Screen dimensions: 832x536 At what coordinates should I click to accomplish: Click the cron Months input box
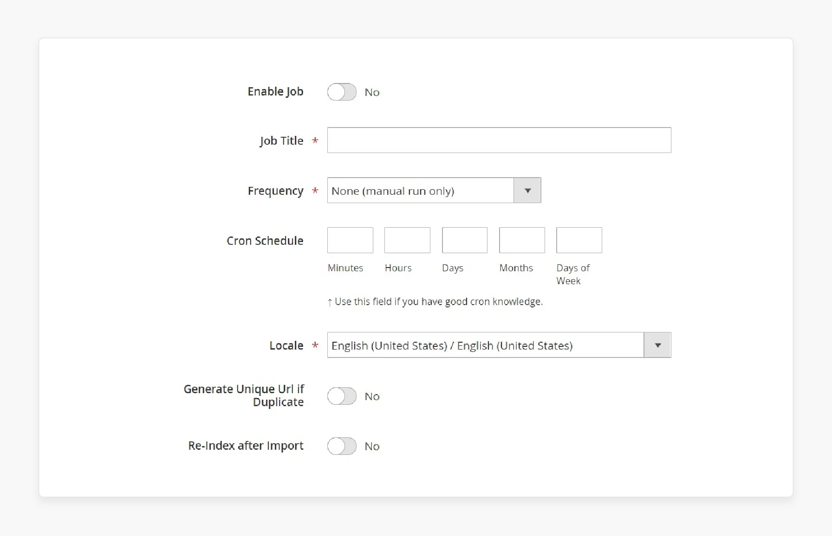522,240
